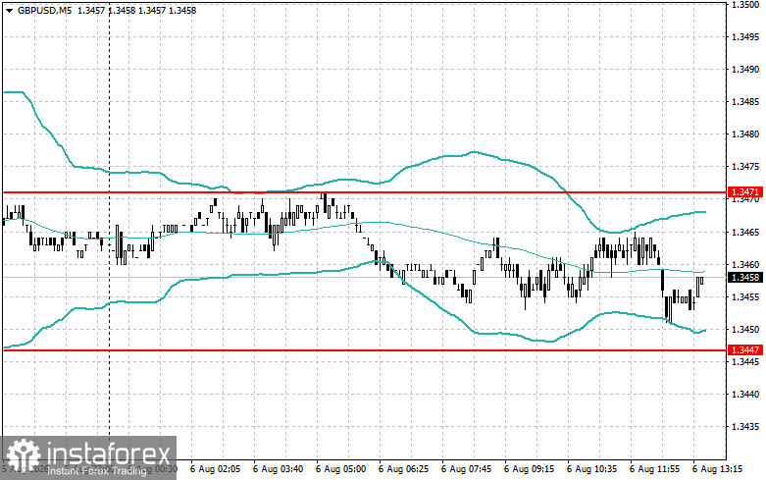
Task: Click the 1.3445 price axis value
Action: coord(745,361)
